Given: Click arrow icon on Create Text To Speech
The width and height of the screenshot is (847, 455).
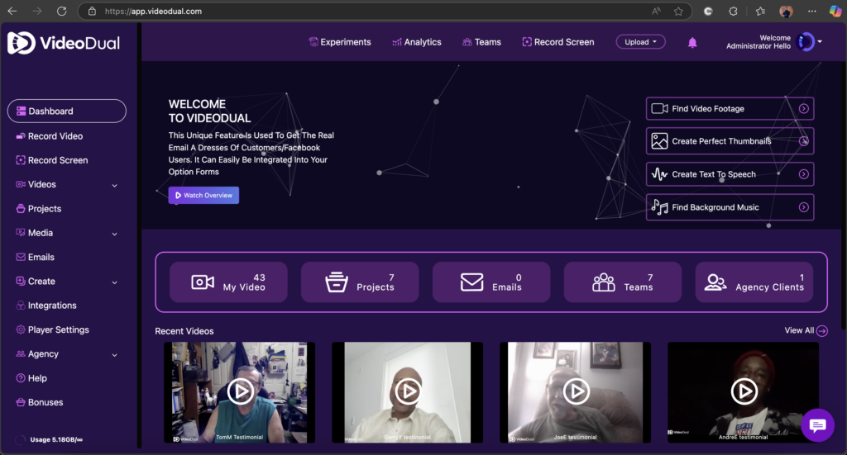Looking at the screenshot, I should click(804, 174).
